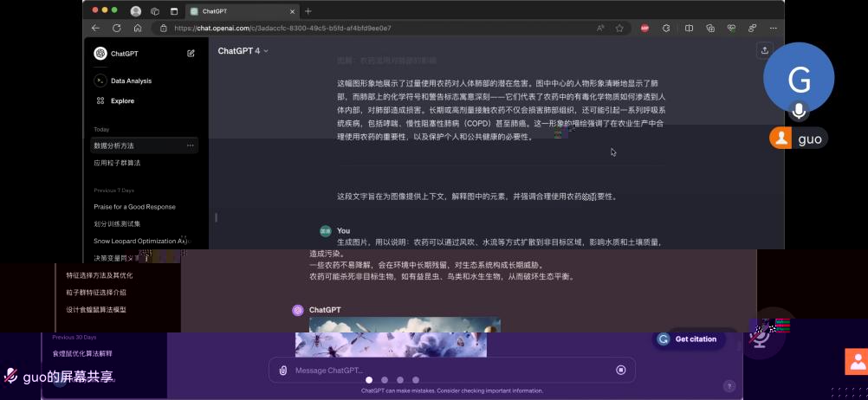868x400 pixels.
Task: Open options for 数据分析方法 chat
Action: tap(190, 145)
